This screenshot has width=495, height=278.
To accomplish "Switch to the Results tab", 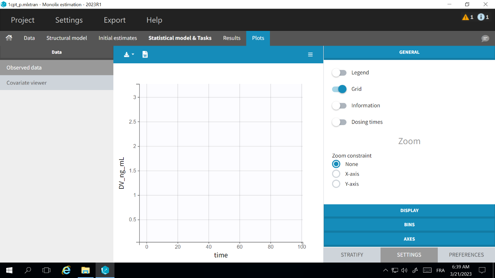I will tap(232, 38).
